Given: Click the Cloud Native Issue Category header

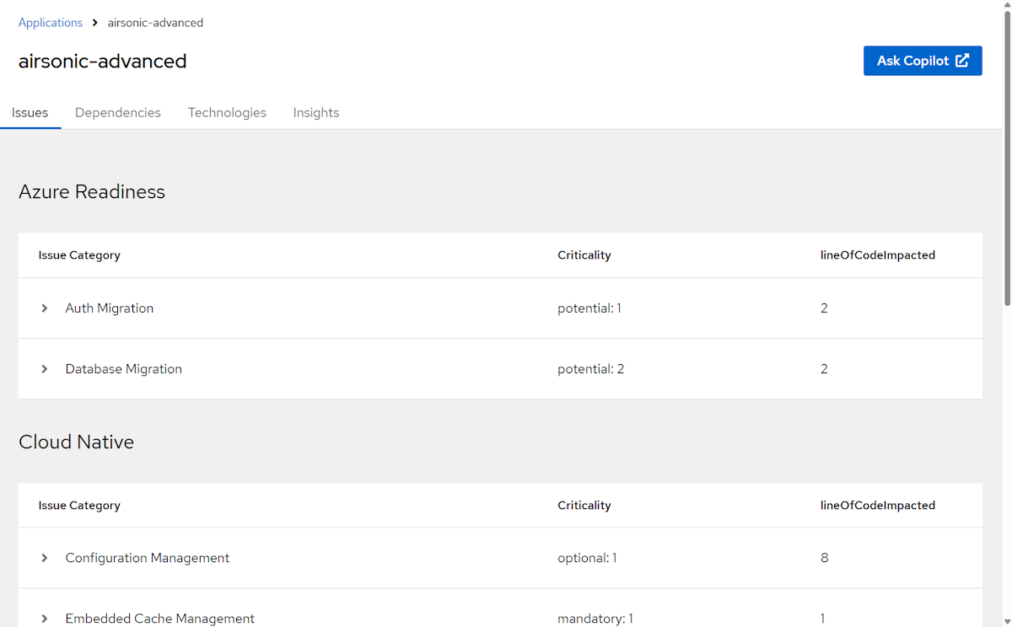Looking at the screenshot, I should (x=79, y=506).
